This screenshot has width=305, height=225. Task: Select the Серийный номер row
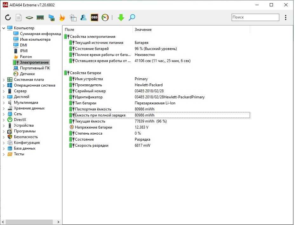coord(159,91)
